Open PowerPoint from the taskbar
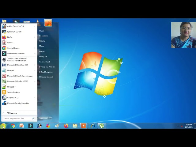The image size is (196, 147). 22,126
